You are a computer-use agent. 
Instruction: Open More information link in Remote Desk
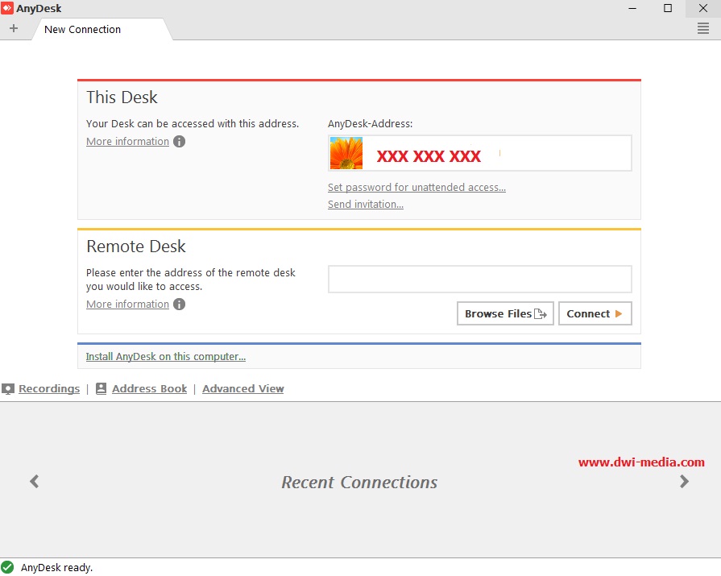click(128, 305)
